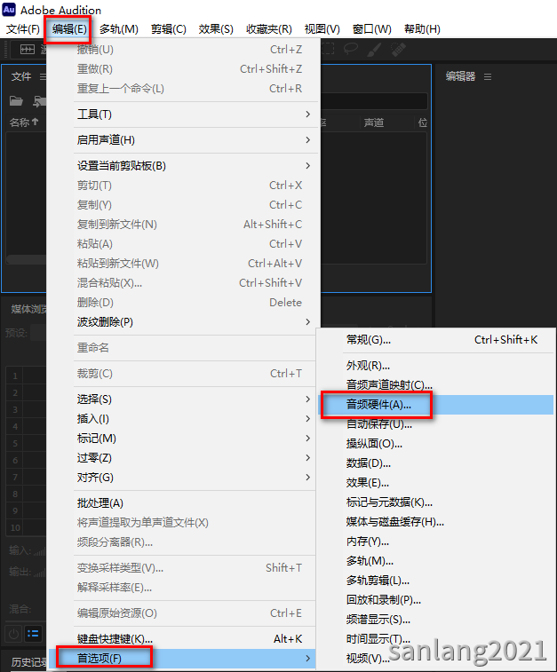Open the 视图(V) menu
This screenshot has width=557, height=672.
coord(322,29)
